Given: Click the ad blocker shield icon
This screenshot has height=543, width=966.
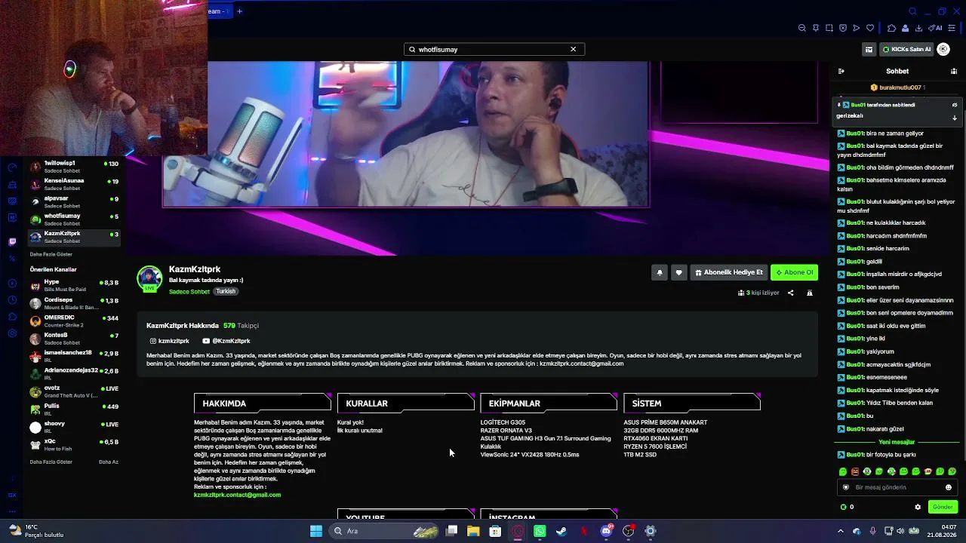Looking at the screenshot, I should click(x=843, y=28).
